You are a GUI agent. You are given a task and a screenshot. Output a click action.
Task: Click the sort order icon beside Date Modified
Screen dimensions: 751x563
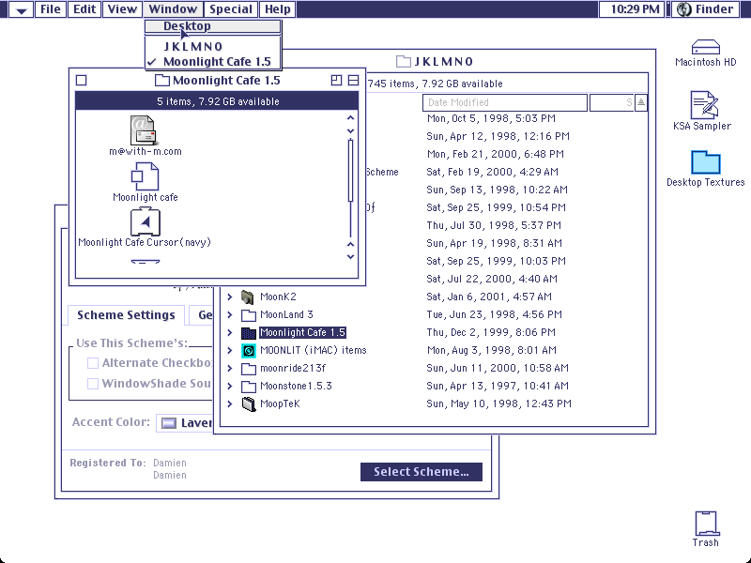(x=641, y=102)
